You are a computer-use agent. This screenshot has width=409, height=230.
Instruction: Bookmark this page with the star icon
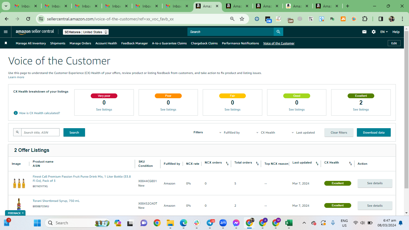242,19
